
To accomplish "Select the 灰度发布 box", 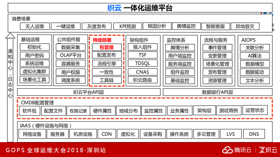I will coord(96,27).
